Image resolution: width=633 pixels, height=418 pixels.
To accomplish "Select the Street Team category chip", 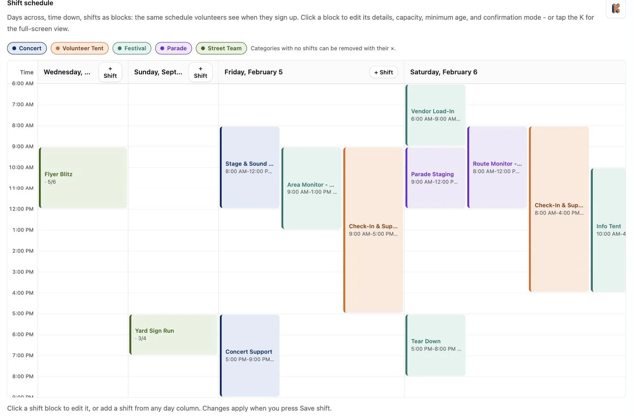I will pyautogui.click(x=221, y=48).
